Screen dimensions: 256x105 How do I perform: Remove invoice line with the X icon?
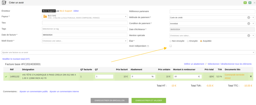(x=251, y=76)
